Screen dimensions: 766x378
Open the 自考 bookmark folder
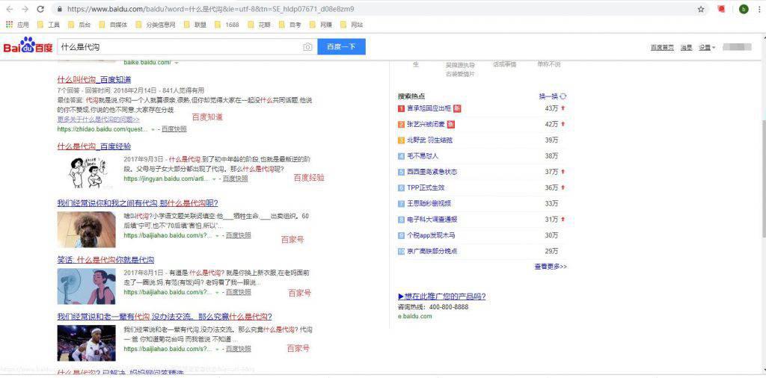(290, 25)
